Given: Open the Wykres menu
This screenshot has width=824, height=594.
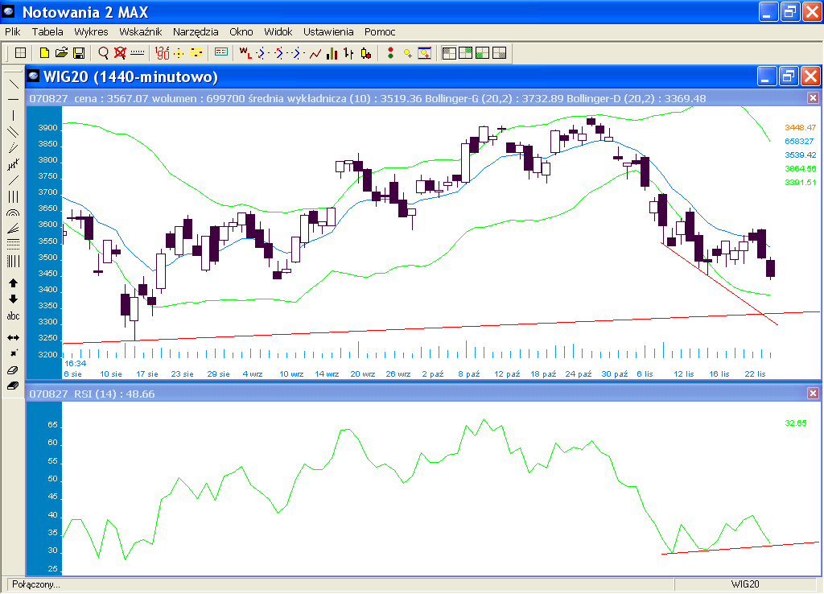Looking at the screenshot, I should tap(91, 32).
